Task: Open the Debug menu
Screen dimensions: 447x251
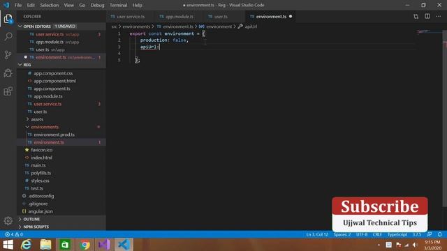Action: point(97,5)
